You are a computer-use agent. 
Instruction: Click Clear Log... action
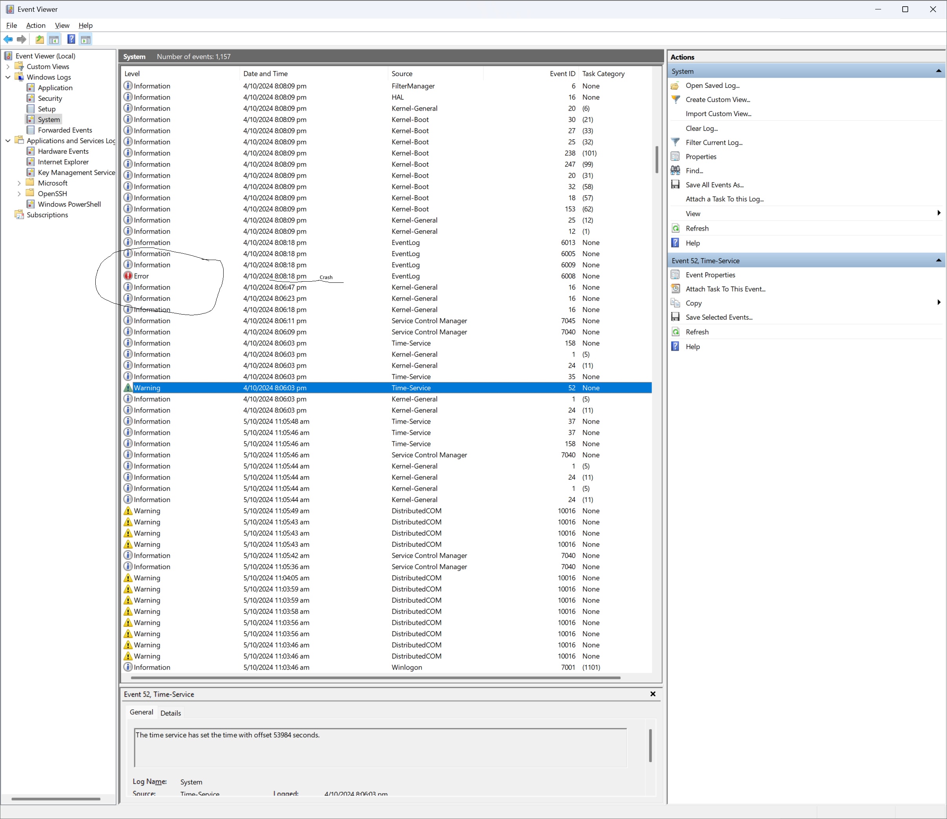(x=701, y=128)
